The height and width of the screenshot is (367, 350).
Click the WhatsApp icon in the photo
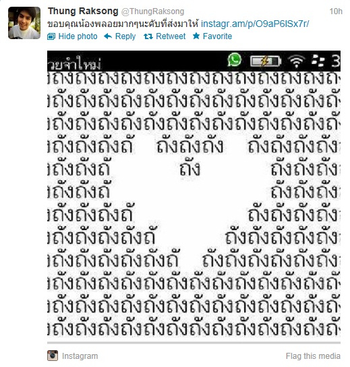[234, 60]
